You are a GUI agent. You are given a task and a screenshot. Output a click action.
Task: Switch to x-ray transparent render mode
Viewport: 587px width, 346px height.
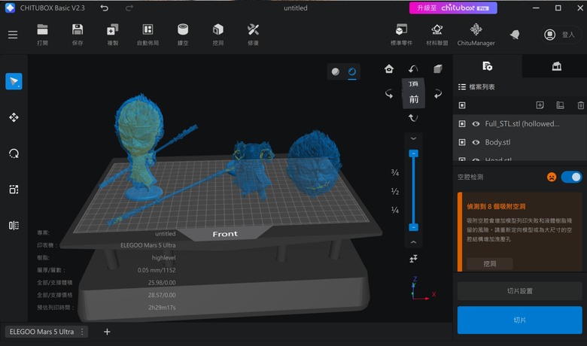352,71
